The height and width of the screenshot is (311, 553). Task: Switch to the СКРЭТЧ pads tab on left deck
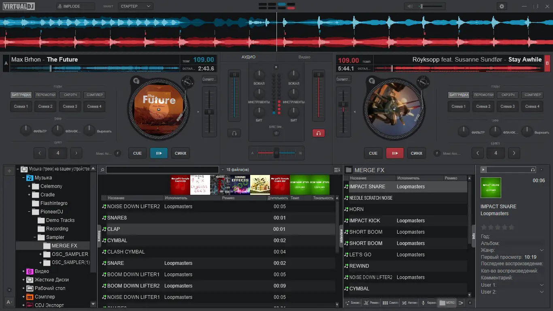pyautogui.click(x=69, y=94)
